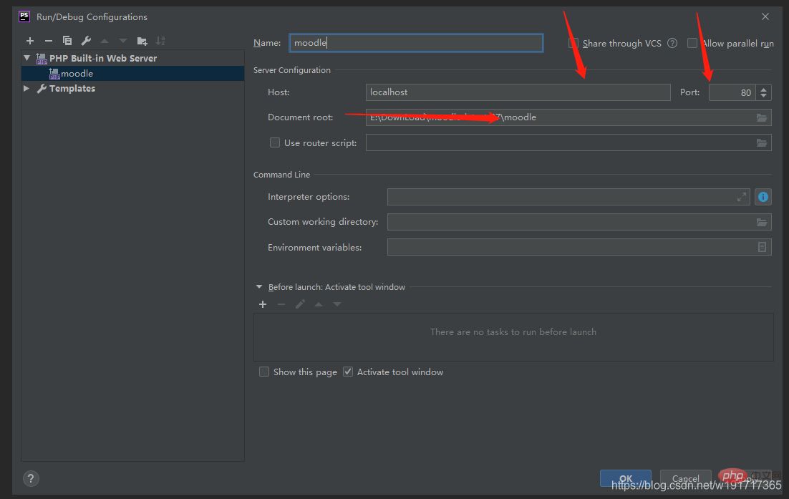Copy the selected configuration
The width and height of the screenshot is (789, 499).
click(67, 41)
